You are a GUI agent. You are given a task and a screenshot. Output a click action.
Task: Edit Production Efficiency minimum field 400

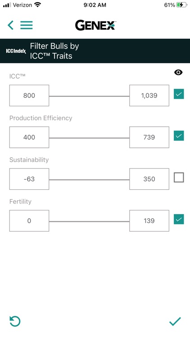(29, 137)
